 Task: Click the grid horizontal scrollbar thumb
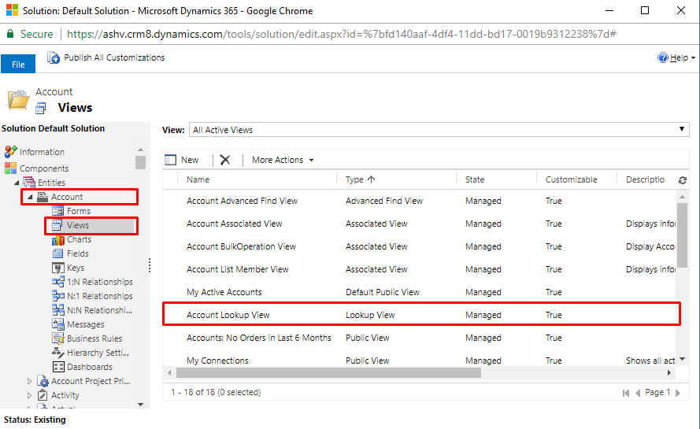tap(328, 372)
